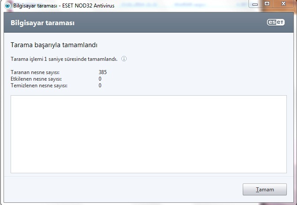Viewport: 297px width, 205px height.
Task: Click inside the empty scan log box
Action: 148,134
